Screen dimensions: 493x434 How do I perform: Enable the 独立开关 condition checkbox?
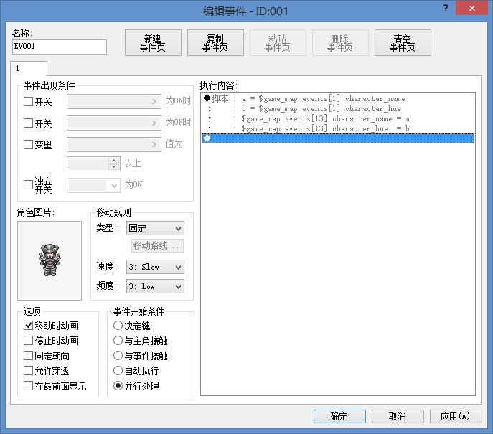pyautogui.click(x=28, y=184)
